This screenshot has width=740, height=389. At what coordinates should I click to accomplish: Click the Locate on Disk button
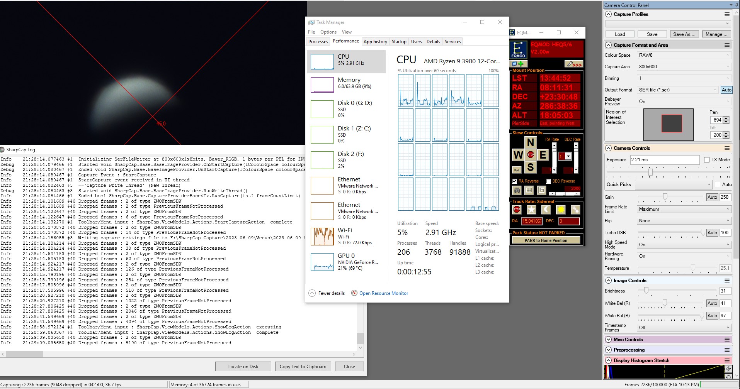(x=243, y=367)
